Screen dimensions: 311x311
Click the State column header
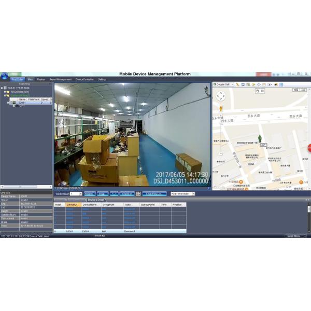[x=132, y=205]
